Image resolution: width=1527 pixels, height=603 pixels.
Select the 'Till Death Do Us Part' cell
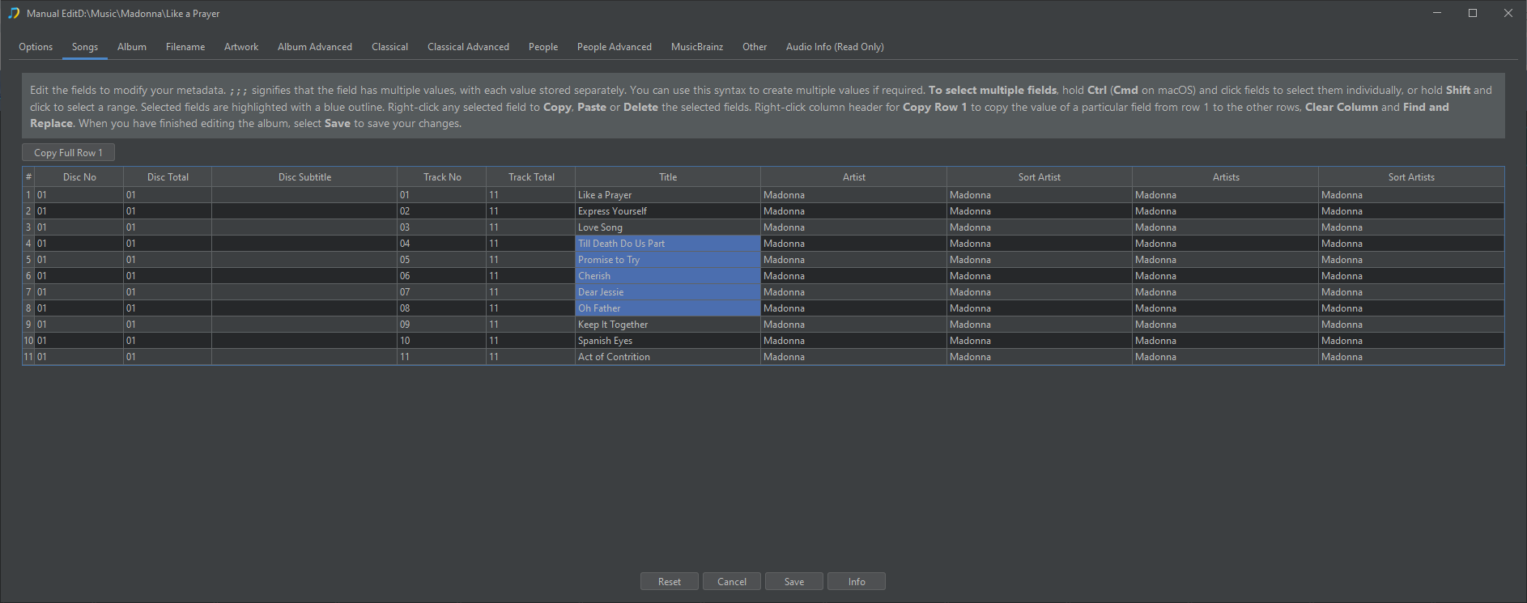(668, 244)
